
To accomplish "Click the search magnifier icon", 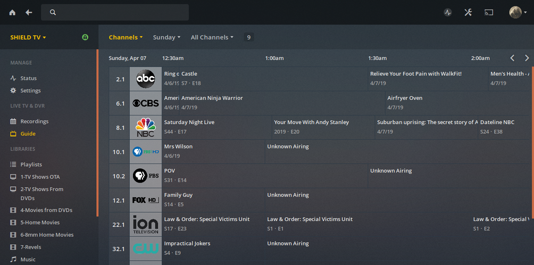I will click(x=53, y=13).
